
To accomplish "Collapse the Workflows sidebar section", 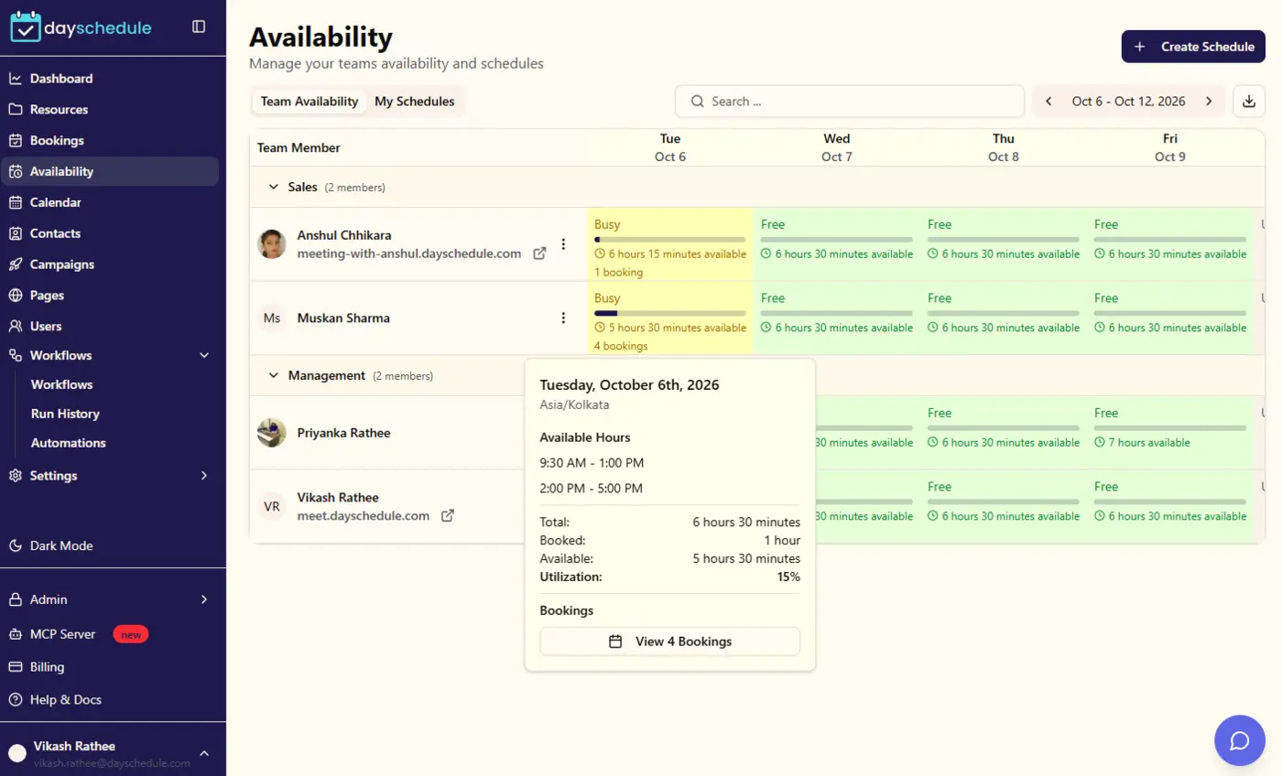I will pyautogui.click(x=204, y=355).
